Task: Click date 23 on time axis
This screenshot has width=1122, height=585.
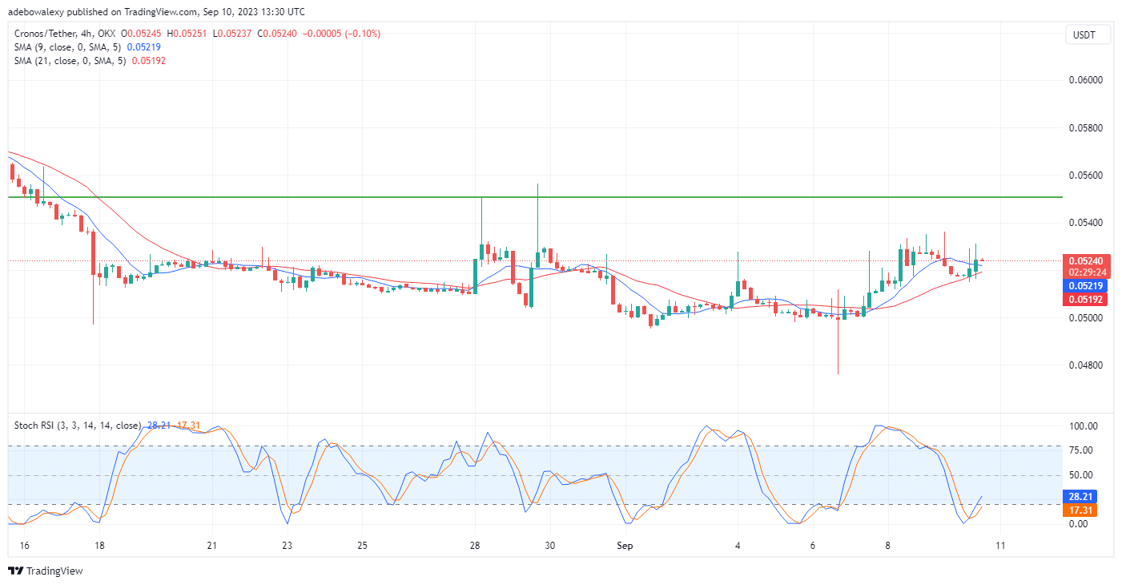Action: (287, 546)
